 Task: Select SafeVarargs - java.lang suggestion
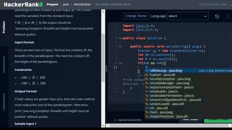(x=188, y=71)
